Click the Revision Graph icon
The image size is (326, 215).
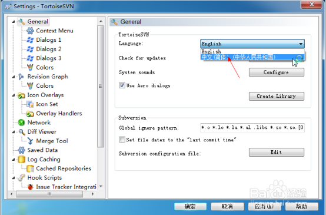[x=21, y=77]
